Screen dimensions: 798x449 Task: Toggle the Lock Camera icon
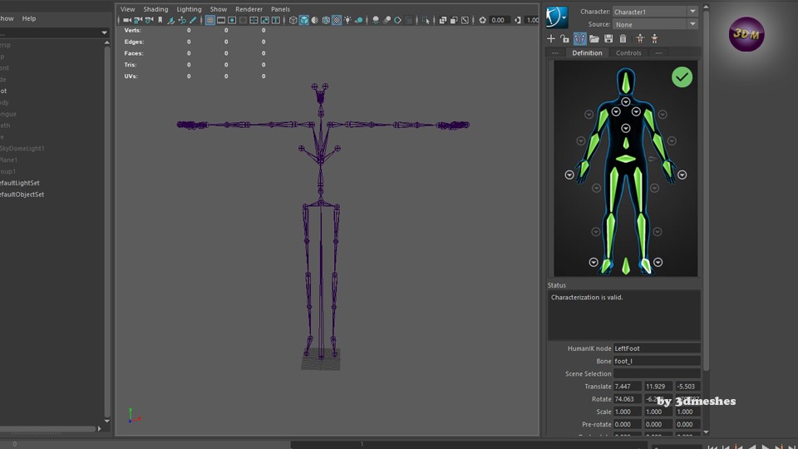(138, 20)
